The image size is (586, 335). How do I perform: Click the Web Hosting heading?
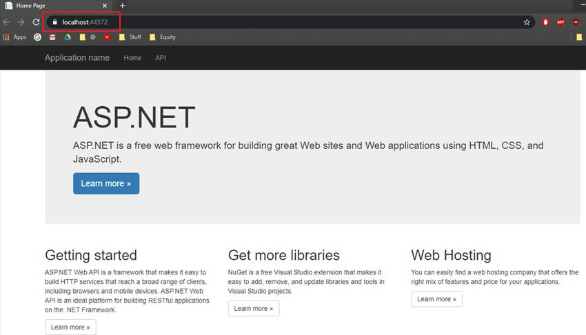(451, 255)
